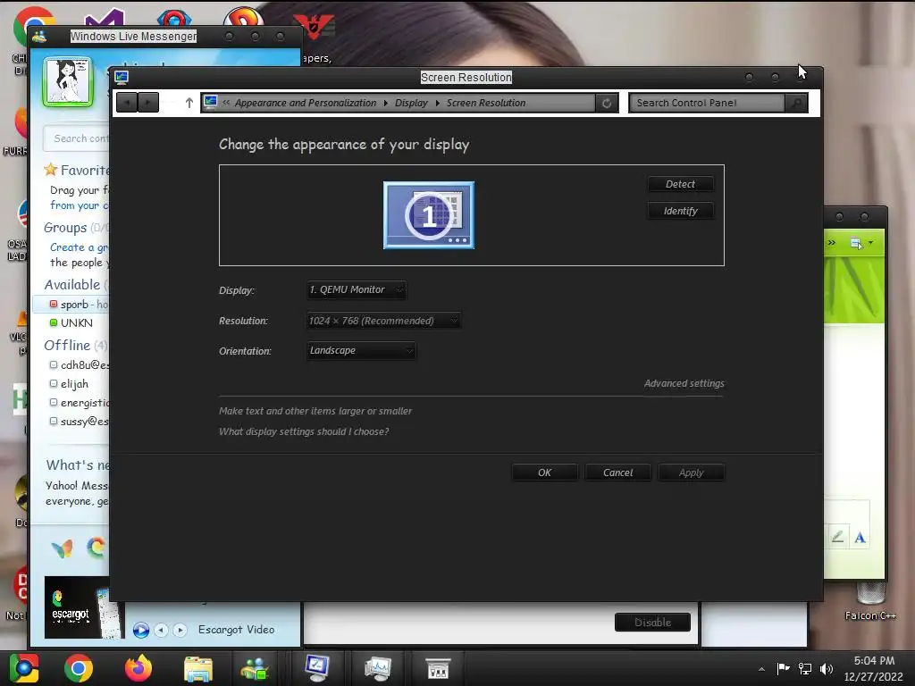Screen dimensions: 915x686
Task: Open the Resolution dropdown
Action: (383, 321)
